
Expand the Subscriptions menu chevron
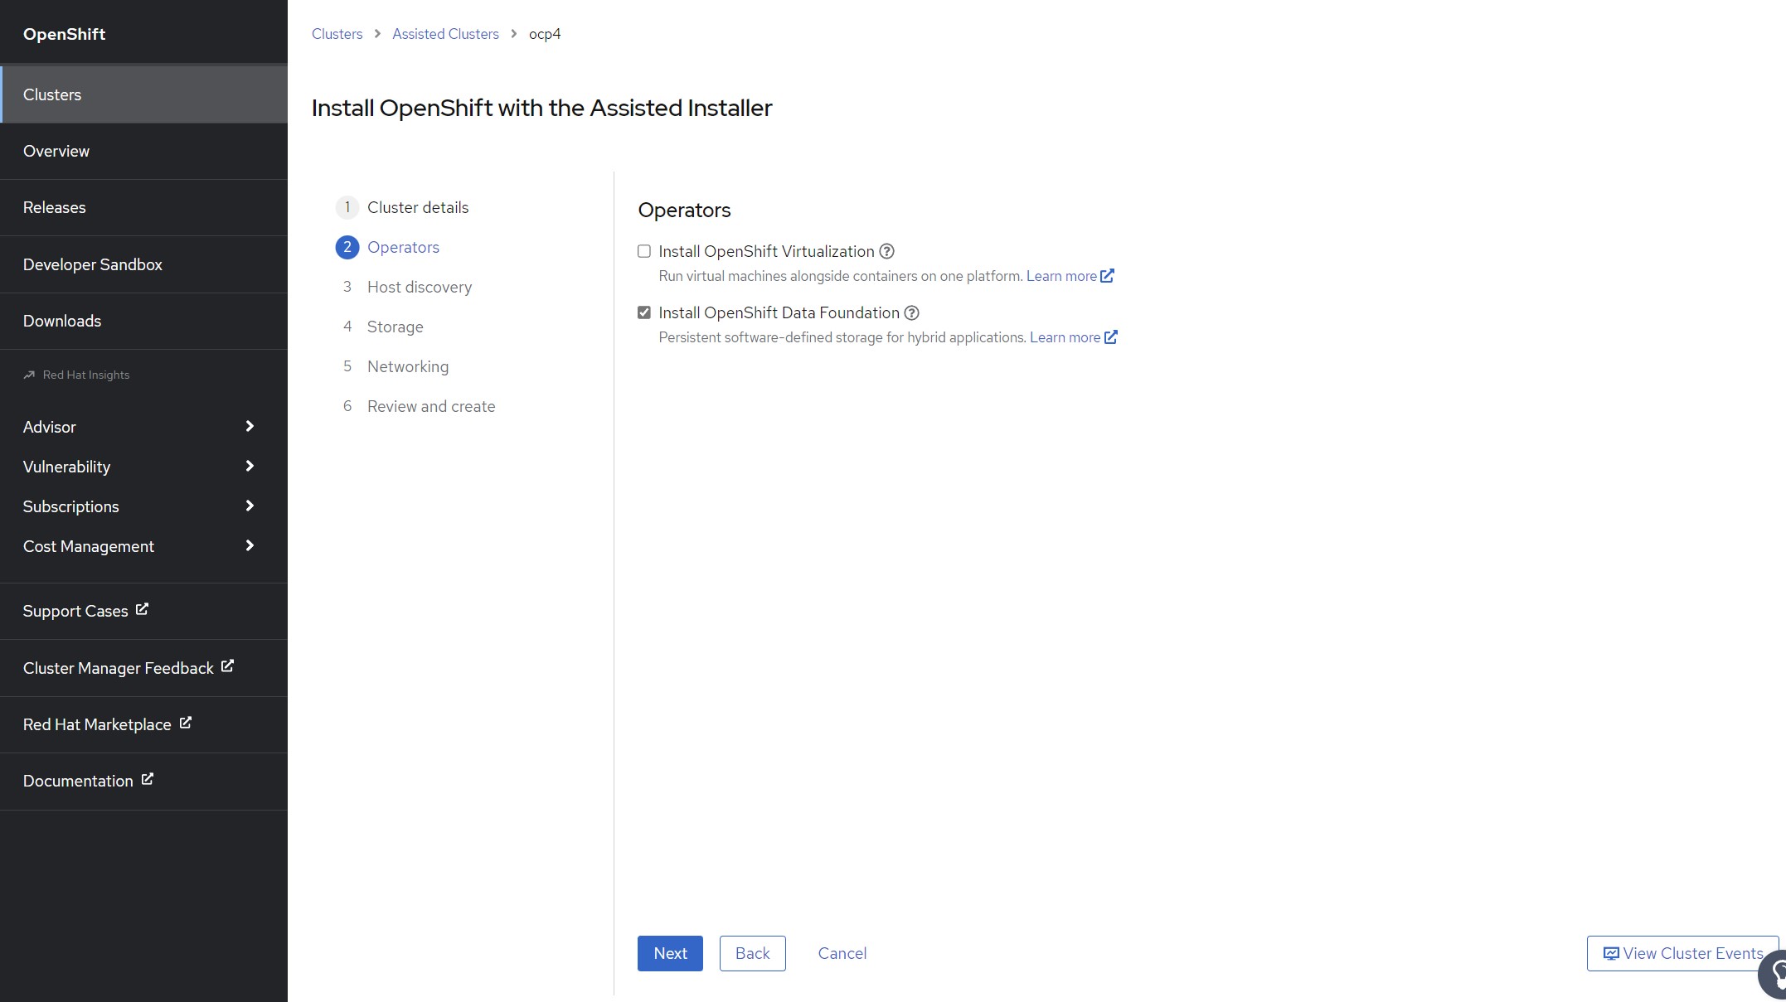[x=250, y=506]
